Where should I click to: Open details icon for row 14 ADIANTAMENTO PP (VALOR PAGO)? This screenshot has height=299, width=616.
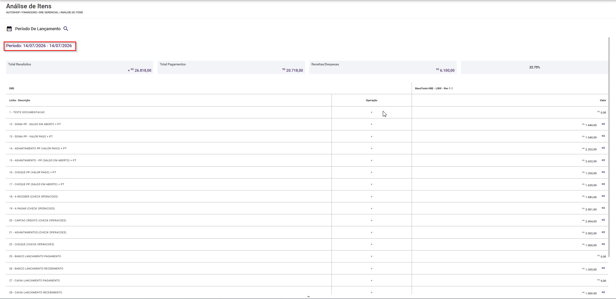pos(603,148)
